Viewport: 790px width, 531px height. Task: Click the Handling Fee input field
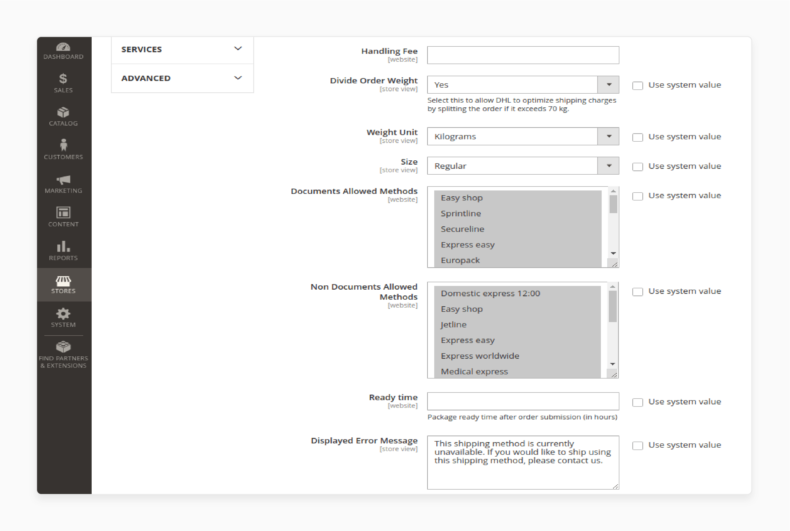tap(523, 55)
